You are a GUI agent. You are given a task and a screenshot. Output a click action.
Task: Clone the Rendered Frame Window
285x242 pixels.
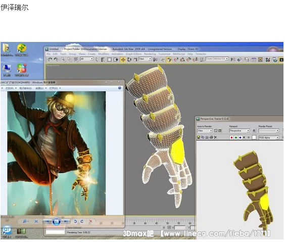pos(207,137)
